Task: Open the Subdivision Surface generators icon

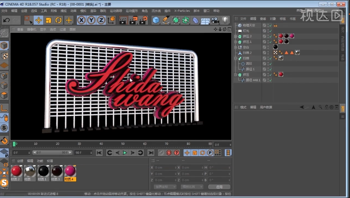Action: point(176,20)
